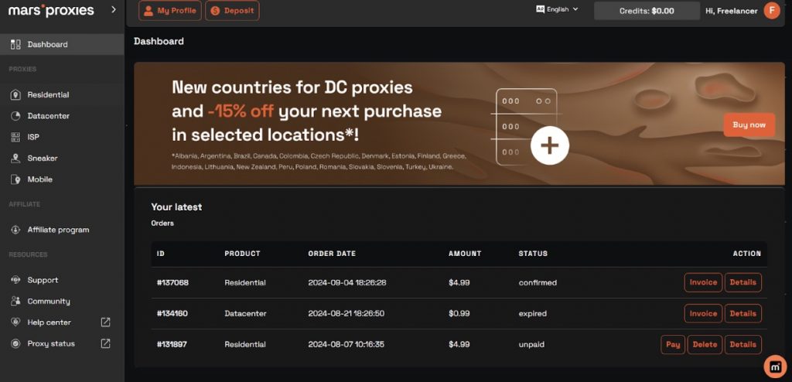Viewport: 792px width, 382px height.
Task: Open Help center external link icon
Action: (105, 322)
